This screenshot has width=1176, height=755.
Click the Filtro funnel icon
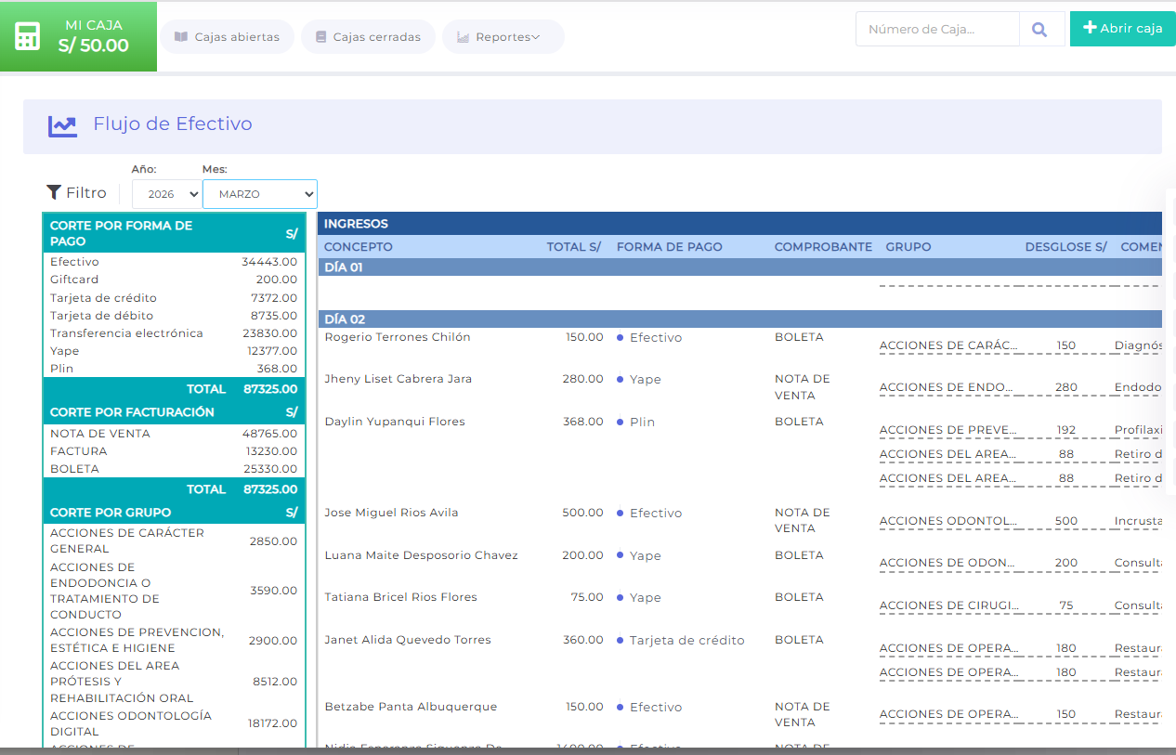(x=54, y=192)
